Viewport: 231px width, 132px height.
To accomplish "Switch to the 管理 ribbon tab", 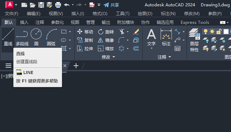I will click(90, 22).
